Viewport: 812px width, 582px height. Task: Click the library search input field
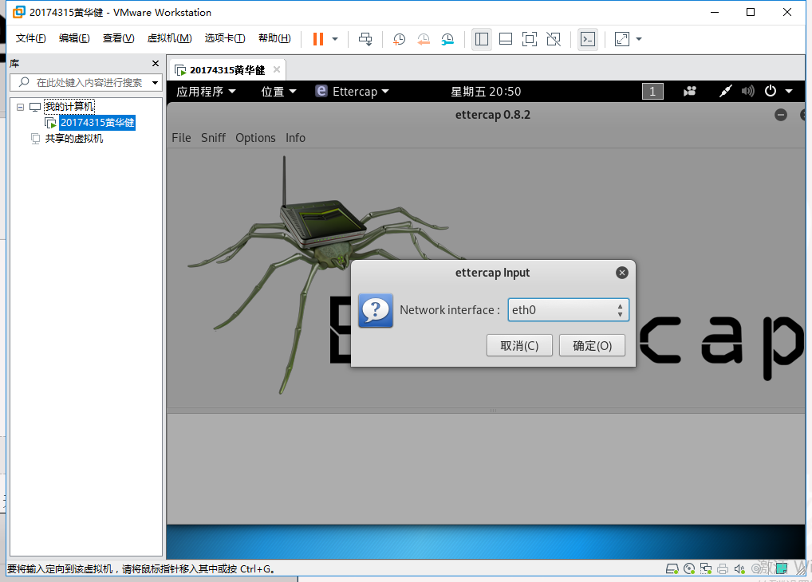pyautogui.click(x=85, y=82)
